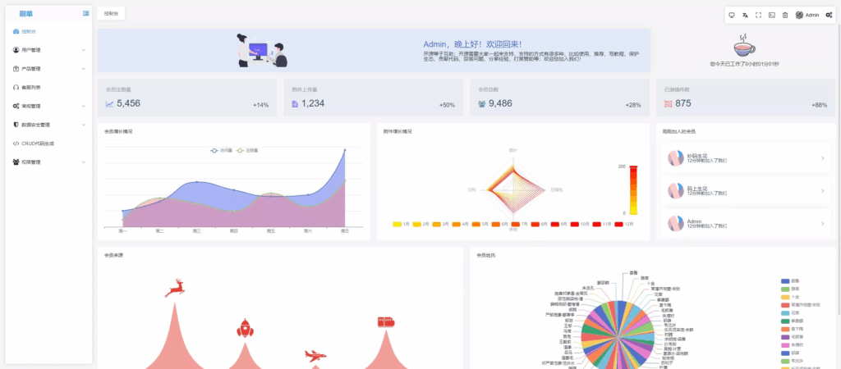The height and width of the screenshot is (369, 841).
Task: Expand the 权限管理 sidebar menu
Action: tap(48, 162)
